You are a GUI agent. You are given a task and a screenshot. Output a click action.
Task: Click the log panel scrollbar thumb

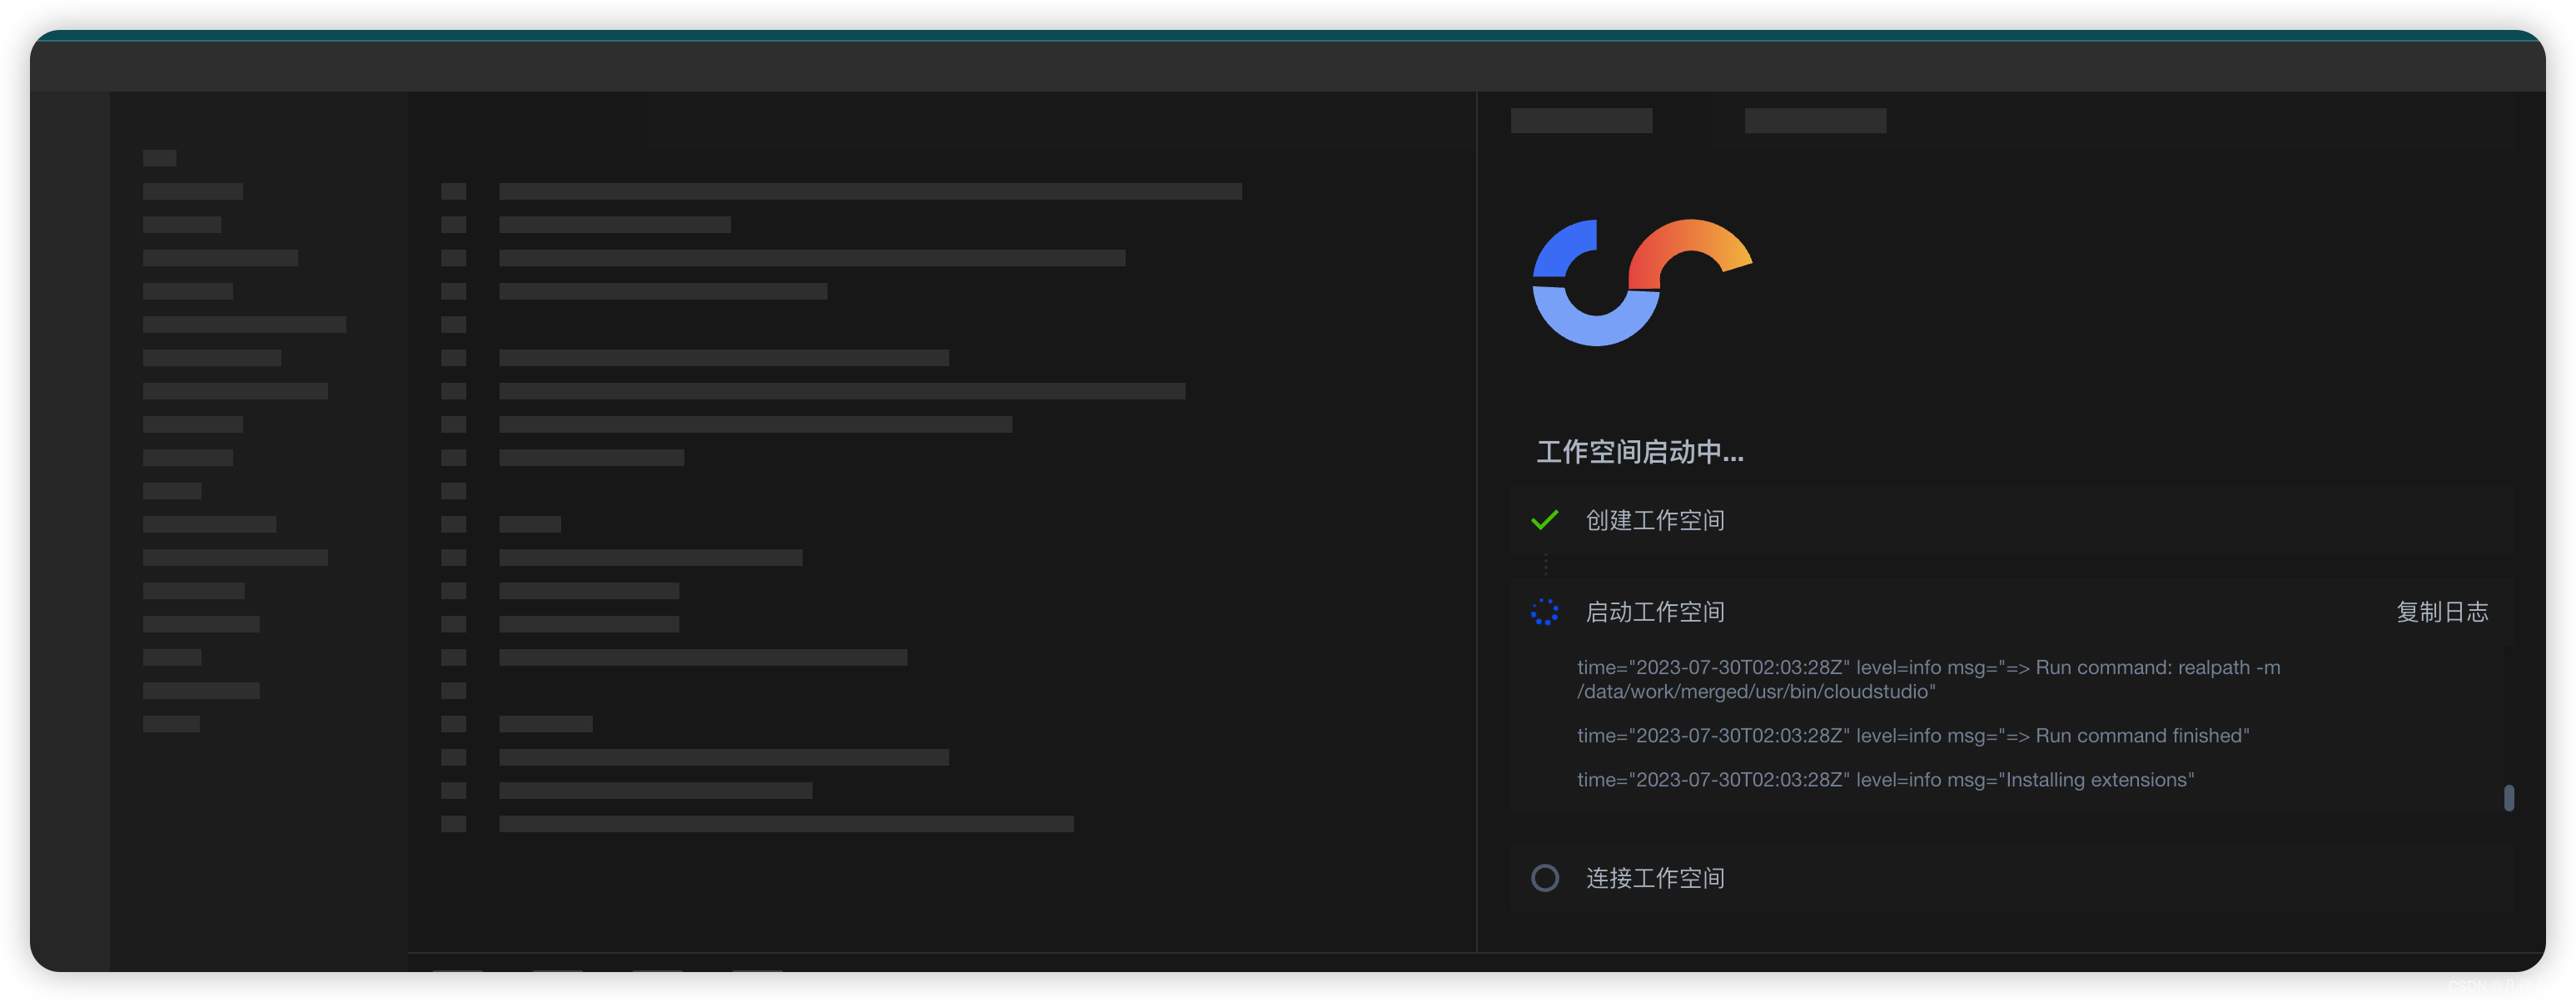[2508, 797]
